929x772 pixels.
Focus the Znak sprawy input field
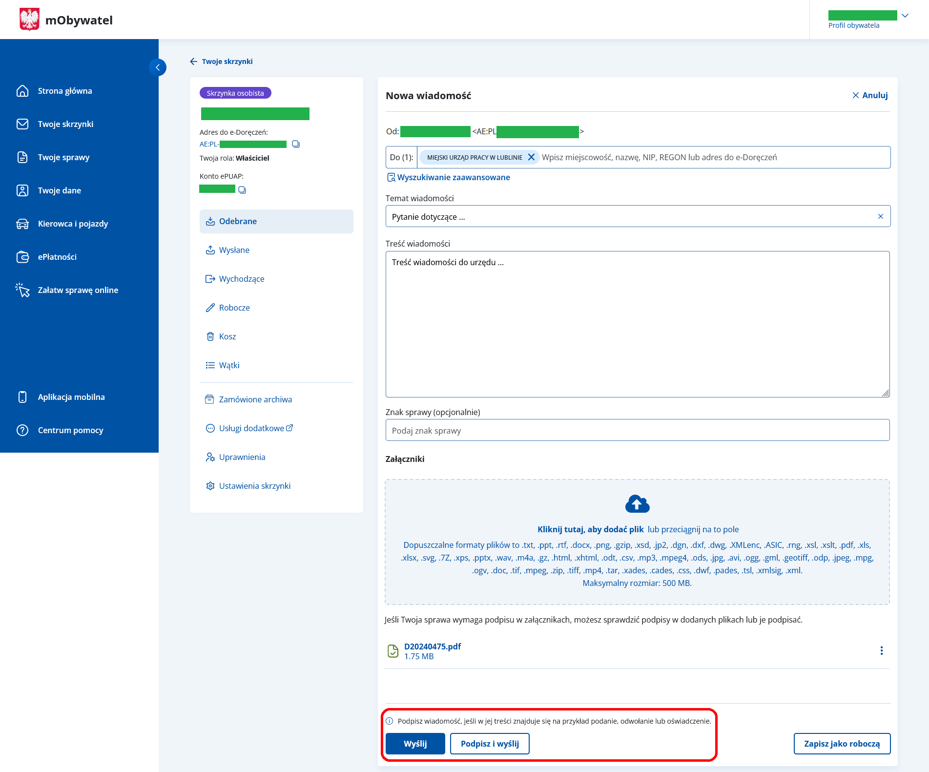pyautogui.click(x=637, y=430)
